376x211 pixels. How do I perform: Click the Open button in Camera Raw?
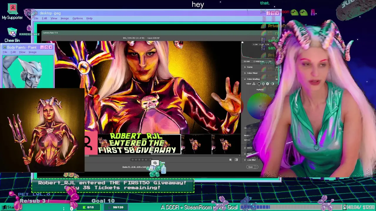click(x=250, y=167)
